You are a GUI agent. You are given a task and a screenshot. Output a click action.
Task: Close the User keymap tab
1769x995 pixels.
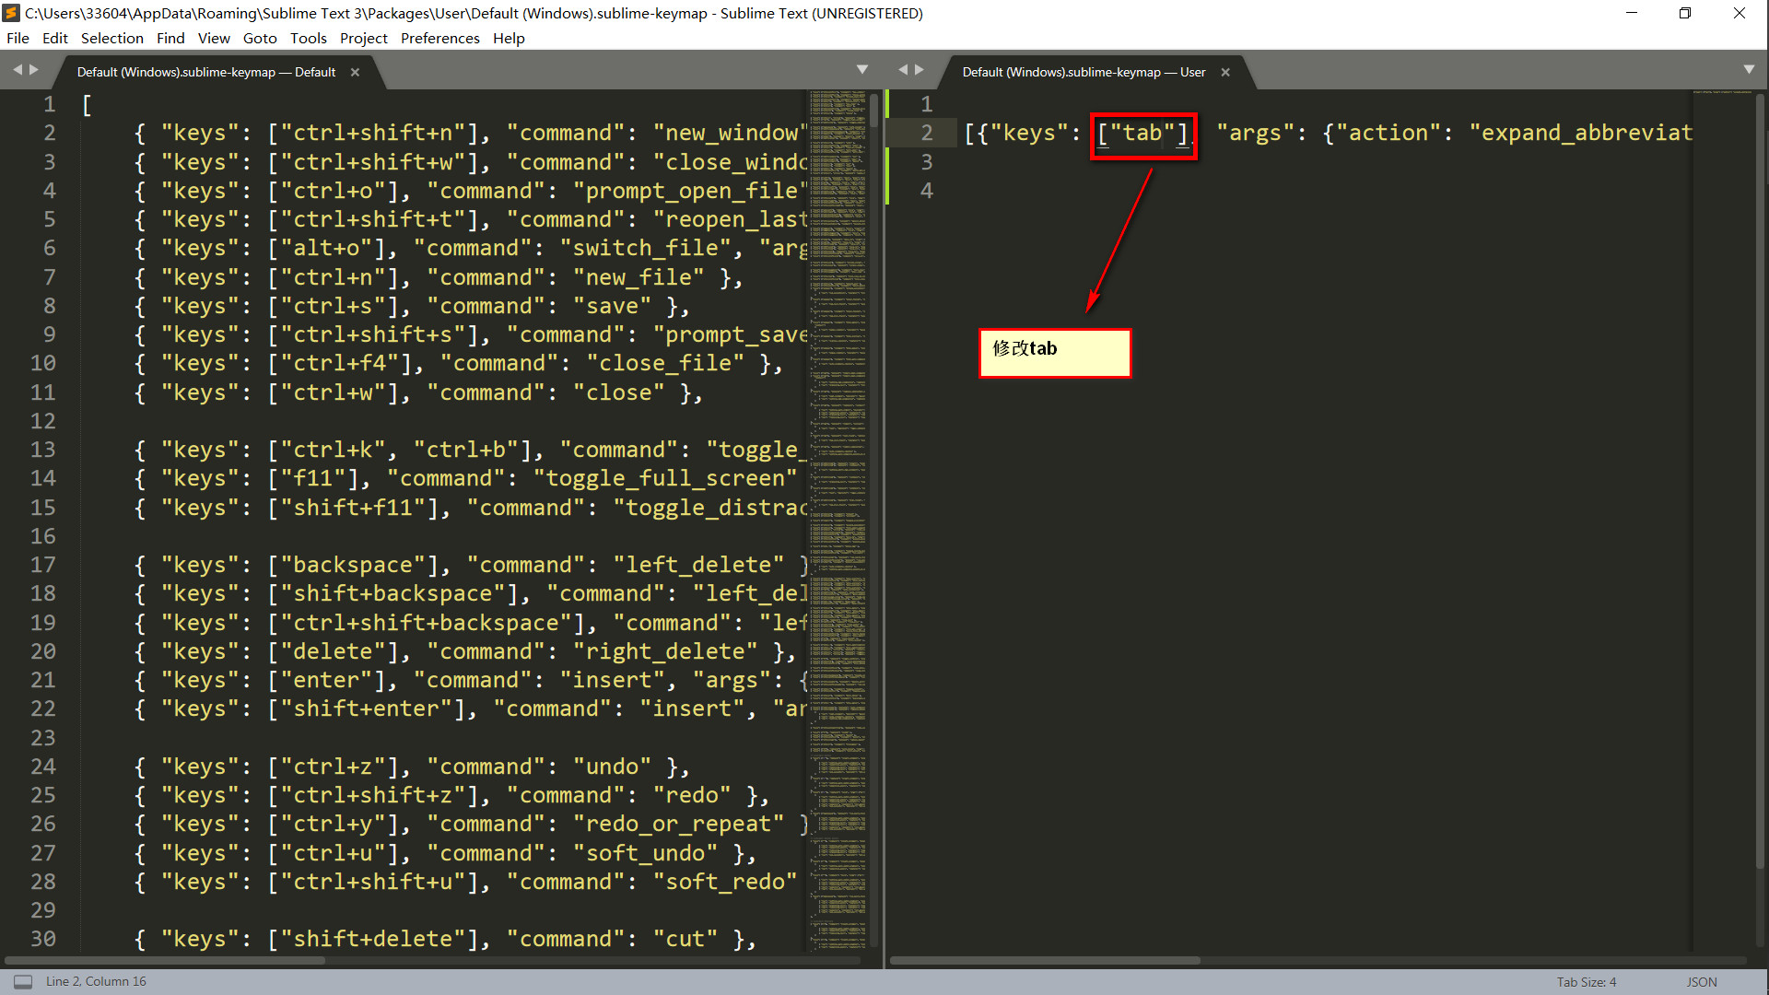(x=1225, y=72)
